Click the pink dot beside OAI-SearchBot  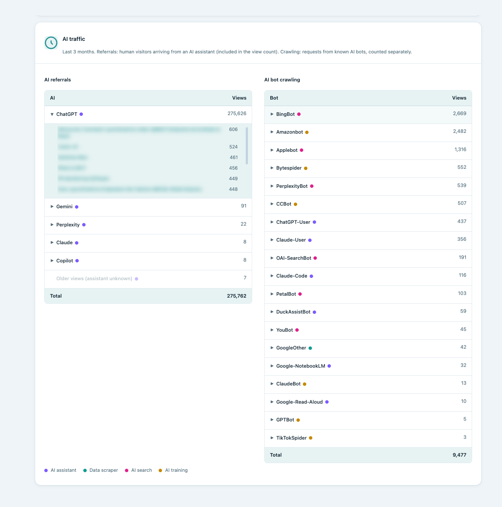point(315,258)
